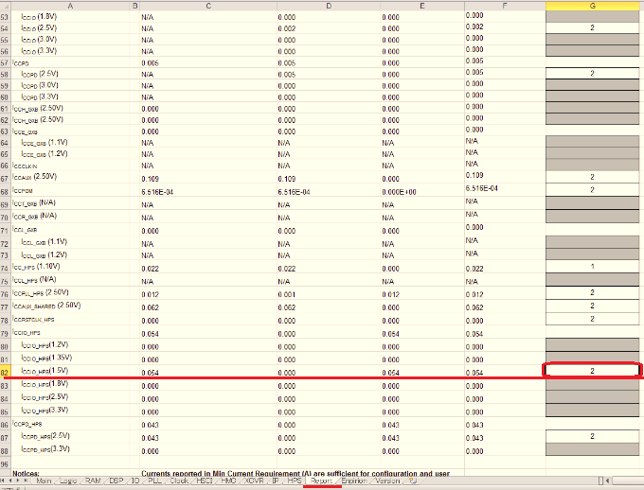Select row 82 header
Screen dimensions: 644x490
[x=5, y=372]
